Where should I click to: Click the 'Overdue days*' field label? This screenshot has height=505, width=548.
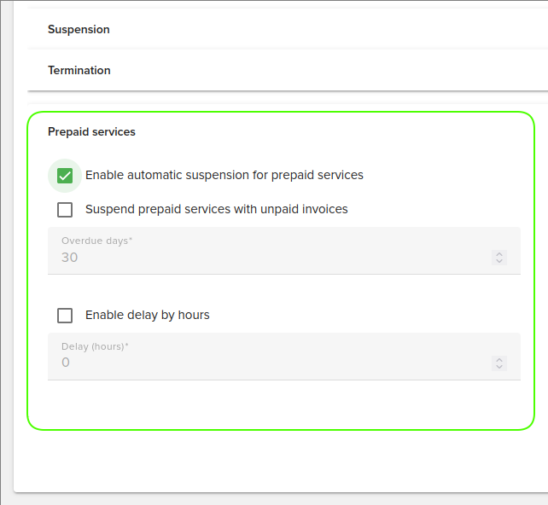click(x=97, y=241)
